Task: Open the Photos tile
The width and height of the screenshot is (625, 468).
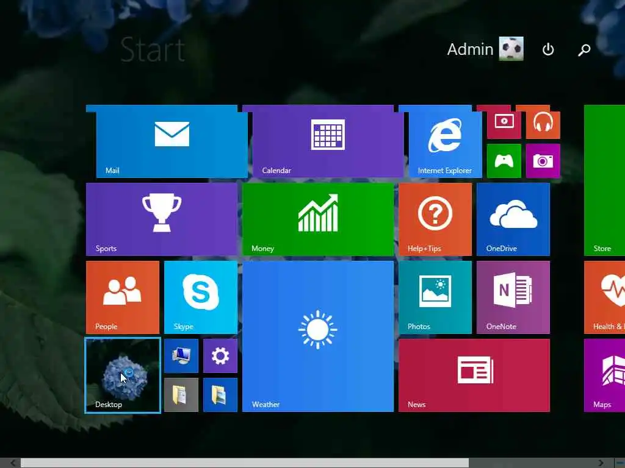Action: (435, 297)
